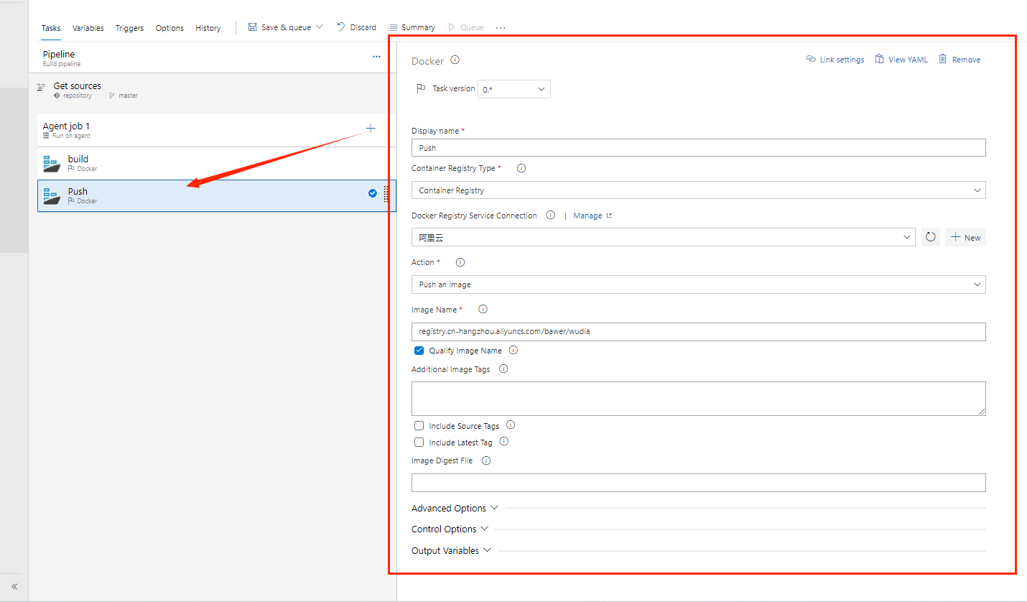This screenshot has width=1027, height=602.
Task: Add a task to Agent job 1
Action: point(371,129)
